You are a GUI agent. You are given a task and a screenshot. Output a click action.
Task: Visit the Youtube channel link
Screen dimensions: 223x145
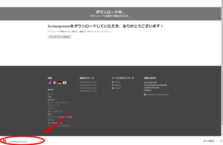116,88
